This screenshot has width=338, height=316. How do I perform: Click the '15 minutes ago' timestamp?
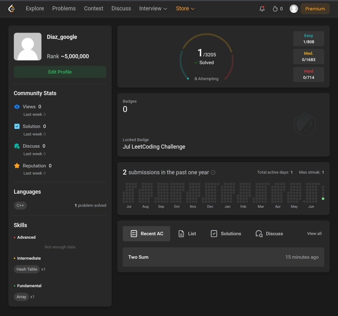click(x=302, y=257)
